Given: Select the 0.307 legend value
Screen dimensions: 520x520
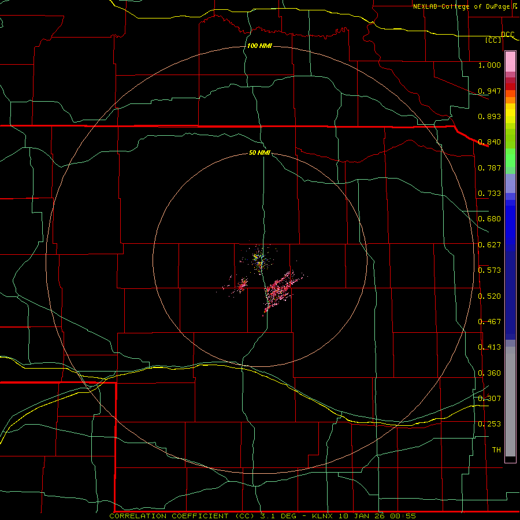Looking at the screenshot, I should (489, 399).
